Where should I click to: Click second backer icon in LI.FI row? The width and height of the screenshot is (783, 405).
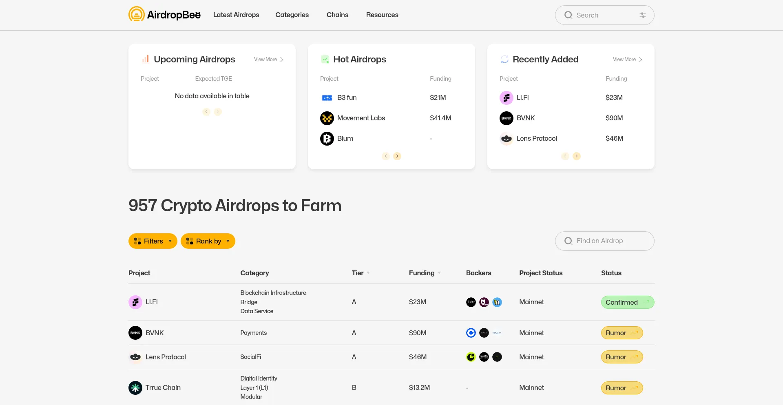(x=484, y=302)
